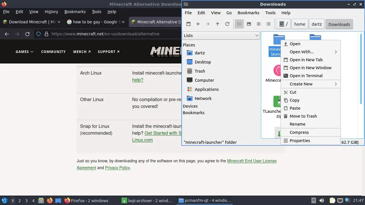Click the Downloads file view scrollbar
Viewport: 365px width, 205px height.
[362, 68]
